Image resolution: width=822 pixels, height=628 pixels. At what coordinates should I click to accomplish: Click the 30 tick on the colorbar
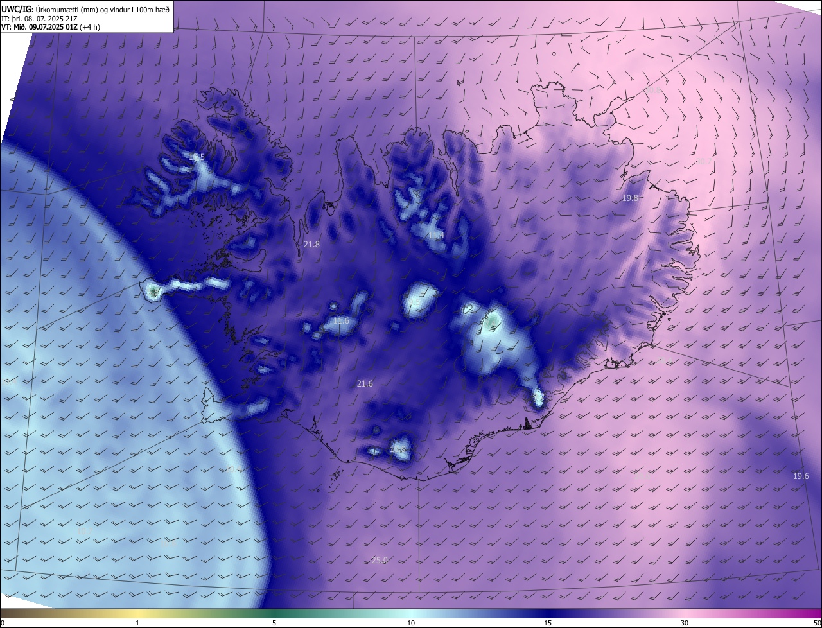685,623
